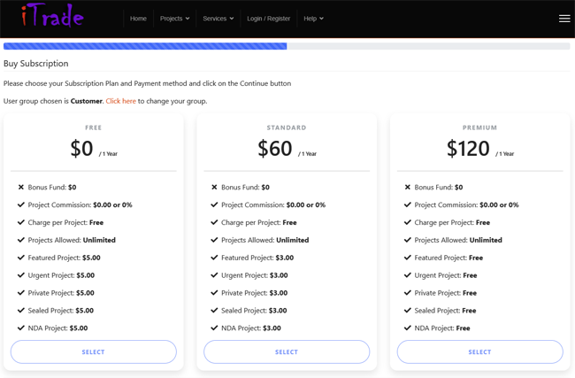Screen dimensions: 575x378
Task: Expand the Services dropdown menu
Action: pos(218,19)
